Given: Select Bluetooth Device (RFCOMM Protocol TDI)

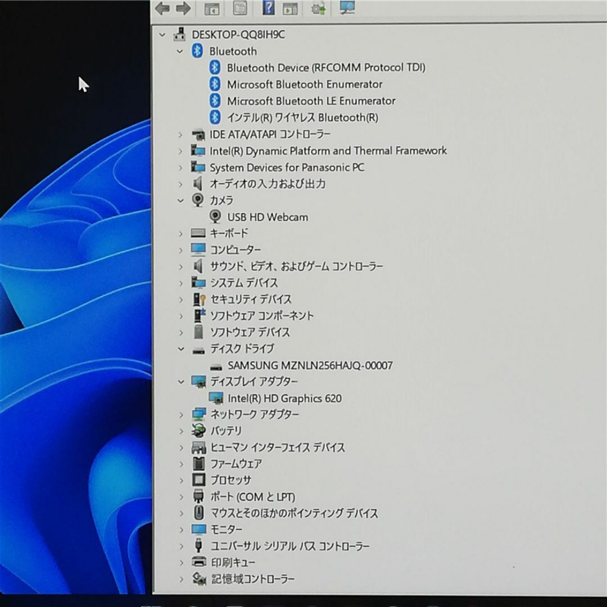Looking at the screenshot, I should pos(326,68).
